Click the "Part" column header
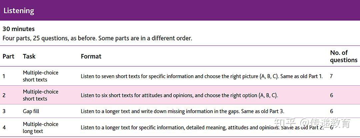 8,56
